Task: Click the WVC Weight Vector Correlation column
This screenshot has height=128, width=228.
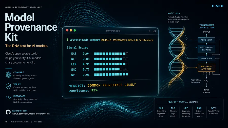Action: 214,111
